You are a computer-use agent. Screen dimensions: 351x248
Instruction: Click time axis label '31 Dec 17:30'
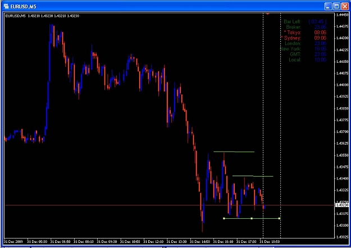point(247,242)
